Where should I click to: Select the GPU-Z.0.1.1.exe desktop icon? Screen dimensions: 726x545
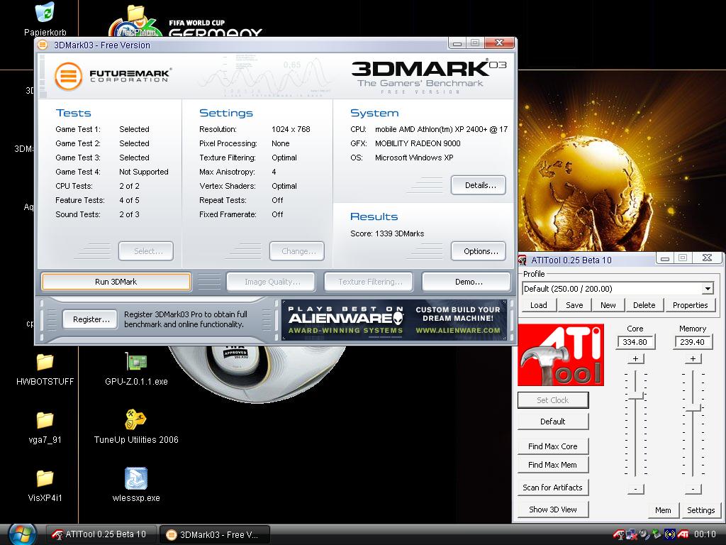[136, 361]
